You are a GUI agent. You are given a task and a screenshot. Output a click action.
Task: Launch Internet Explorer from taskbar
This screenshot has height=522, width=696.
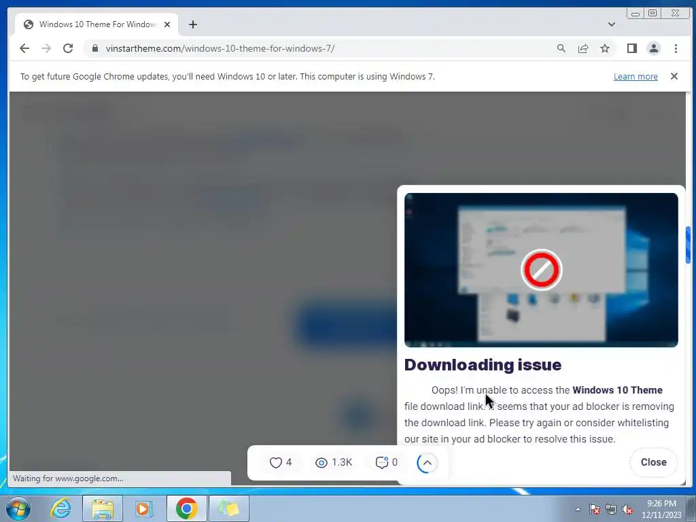(60, 508)
